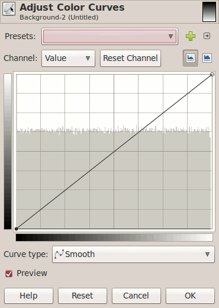Open the Channel Value dropdown
The image size is (219, 308).
coord(68,58)
